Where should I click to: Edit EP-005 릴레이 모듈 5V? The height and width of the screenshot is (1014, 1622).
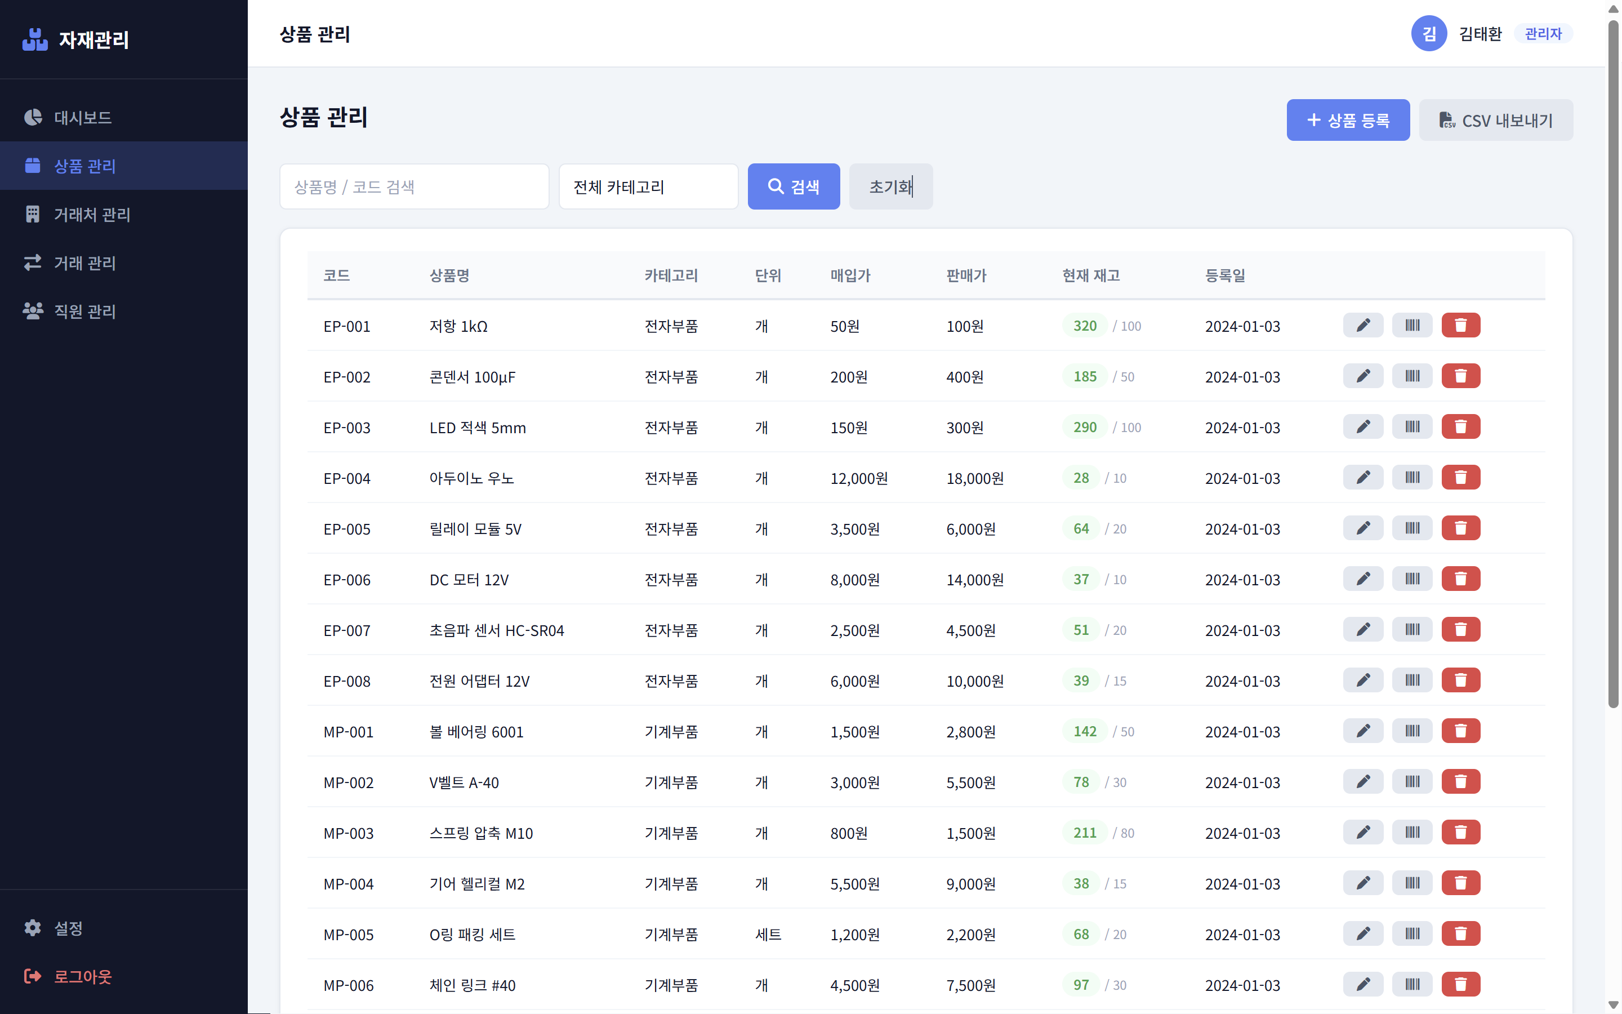[x=1362, y=528]
